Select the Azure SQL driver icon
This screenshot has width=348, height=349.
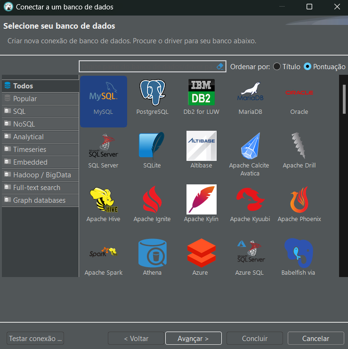(x=250, y=254)
